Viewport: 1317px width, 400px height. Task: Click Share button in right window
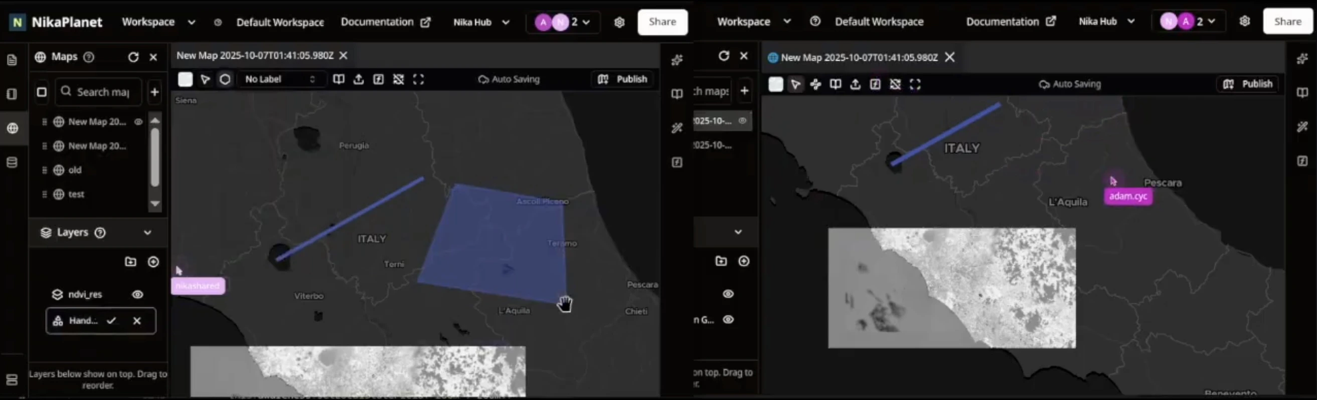pos(1287,22)
